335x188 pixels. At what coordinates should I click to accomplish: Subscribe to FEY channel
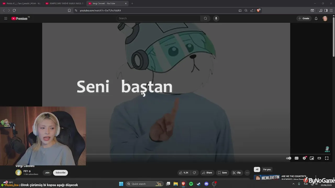tap(60, 173)
